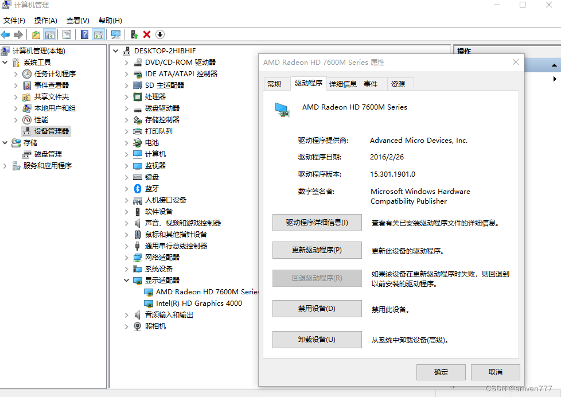Click Disable Device (禁用设备) button
The height and width of the screenshot is (397, 561).
(317, 309)
